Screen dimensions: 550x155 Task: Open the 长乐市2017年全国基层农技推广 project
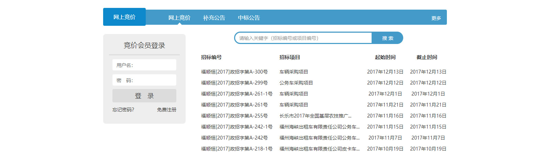pos(315,116)
